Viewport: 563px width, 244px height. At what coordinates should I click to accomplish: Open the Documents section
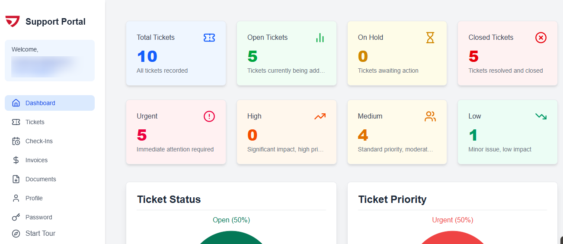point(41,179)
